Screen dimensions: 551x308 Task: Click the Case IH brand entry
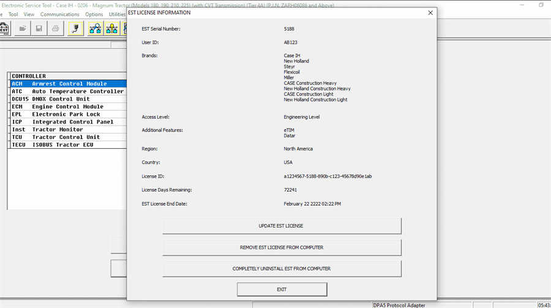(291, 56)
